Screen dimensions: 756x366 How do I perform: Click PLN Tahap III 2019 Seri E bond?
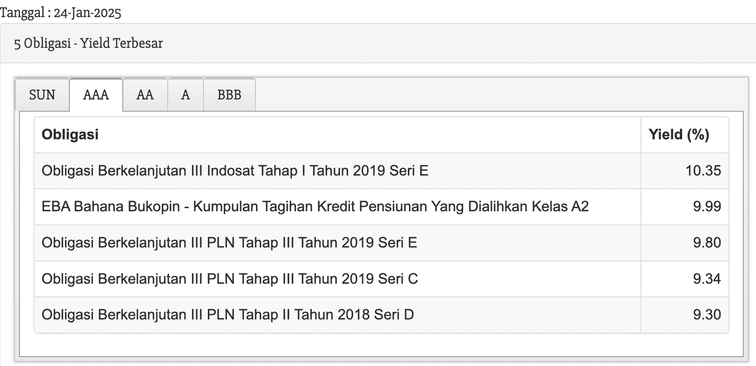click(229, 243)
